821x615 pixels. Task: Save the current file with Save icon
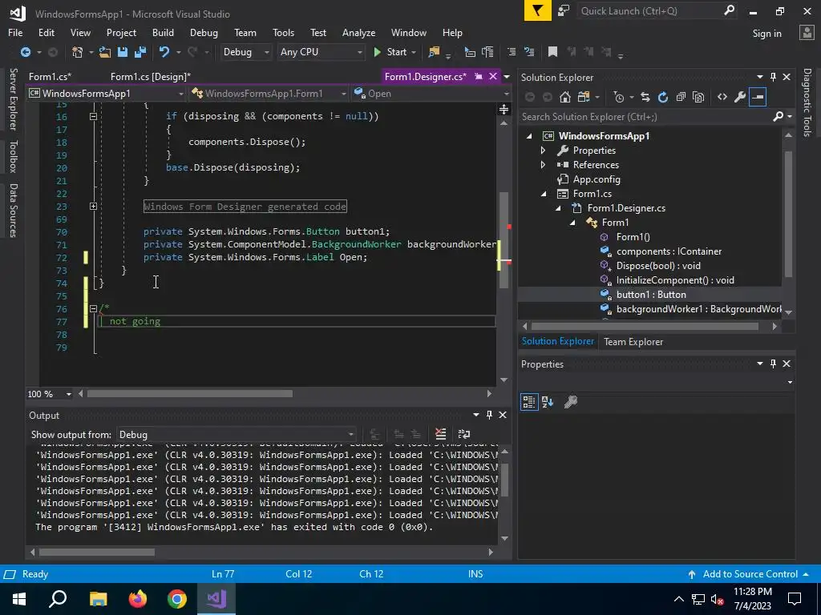[123, 52]
